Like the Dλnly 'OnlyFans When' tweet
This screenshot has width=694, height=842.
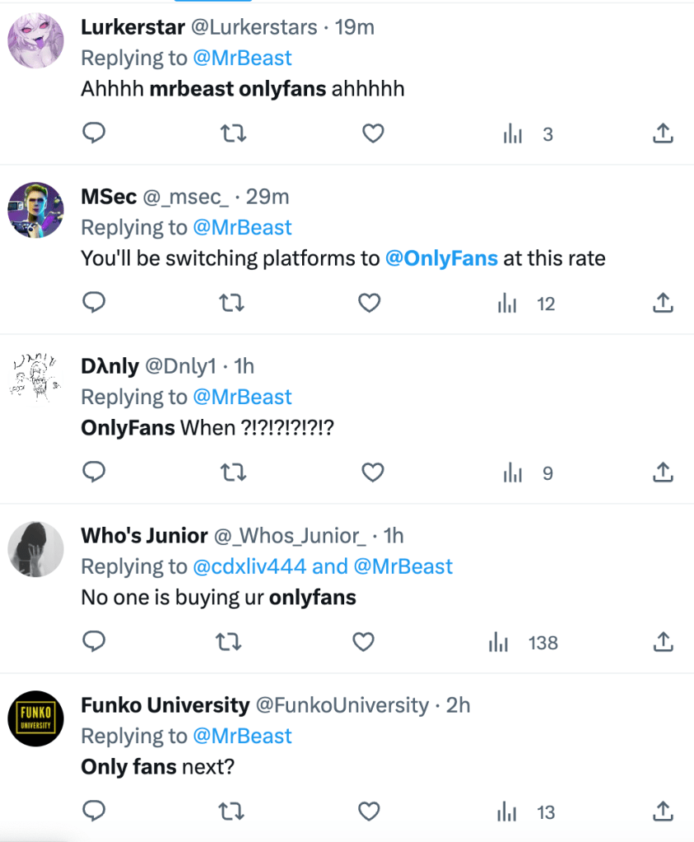coord(373,472)
